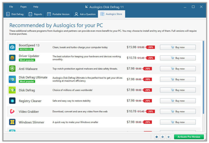The image size is (209, 143).
Task: Click the Windows Slimmer product icon
Action: pyautogui.click(x=12, y=122)
